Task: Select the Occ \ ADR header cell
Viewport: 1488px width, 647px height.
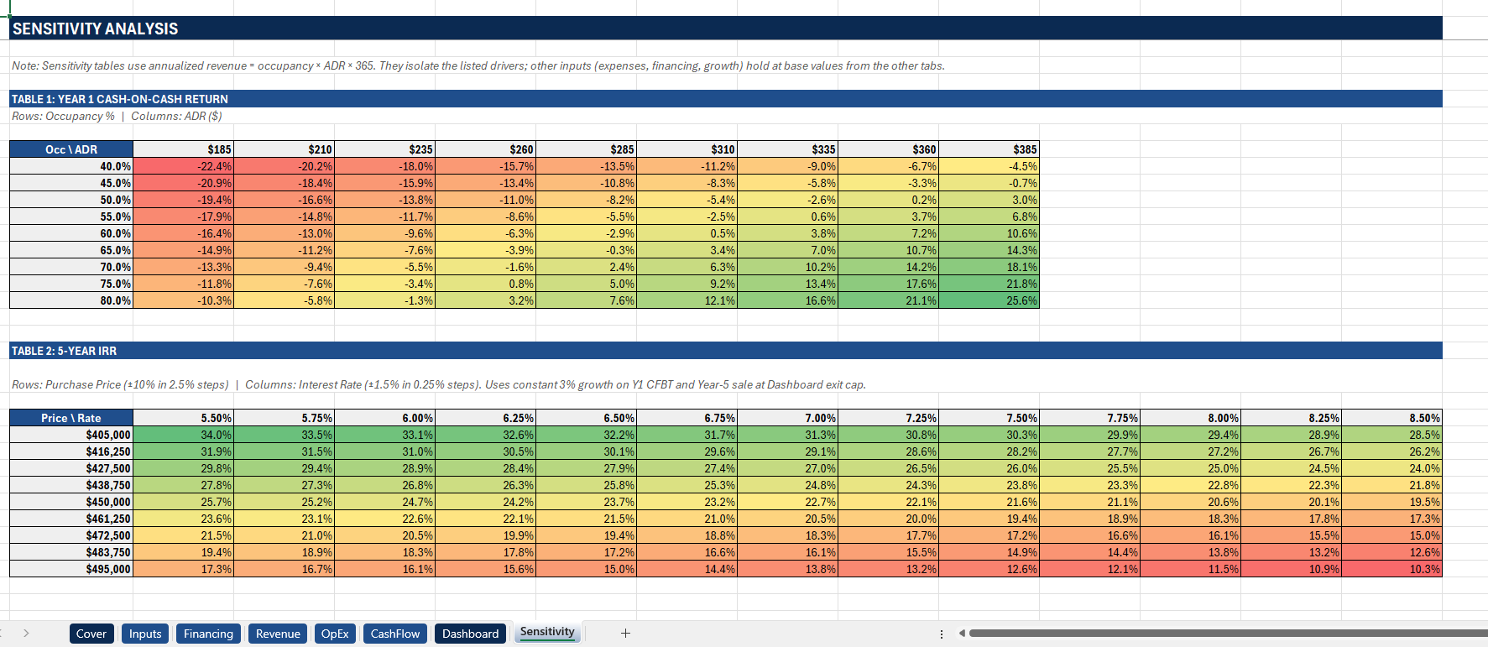Action: coord(71,149)
